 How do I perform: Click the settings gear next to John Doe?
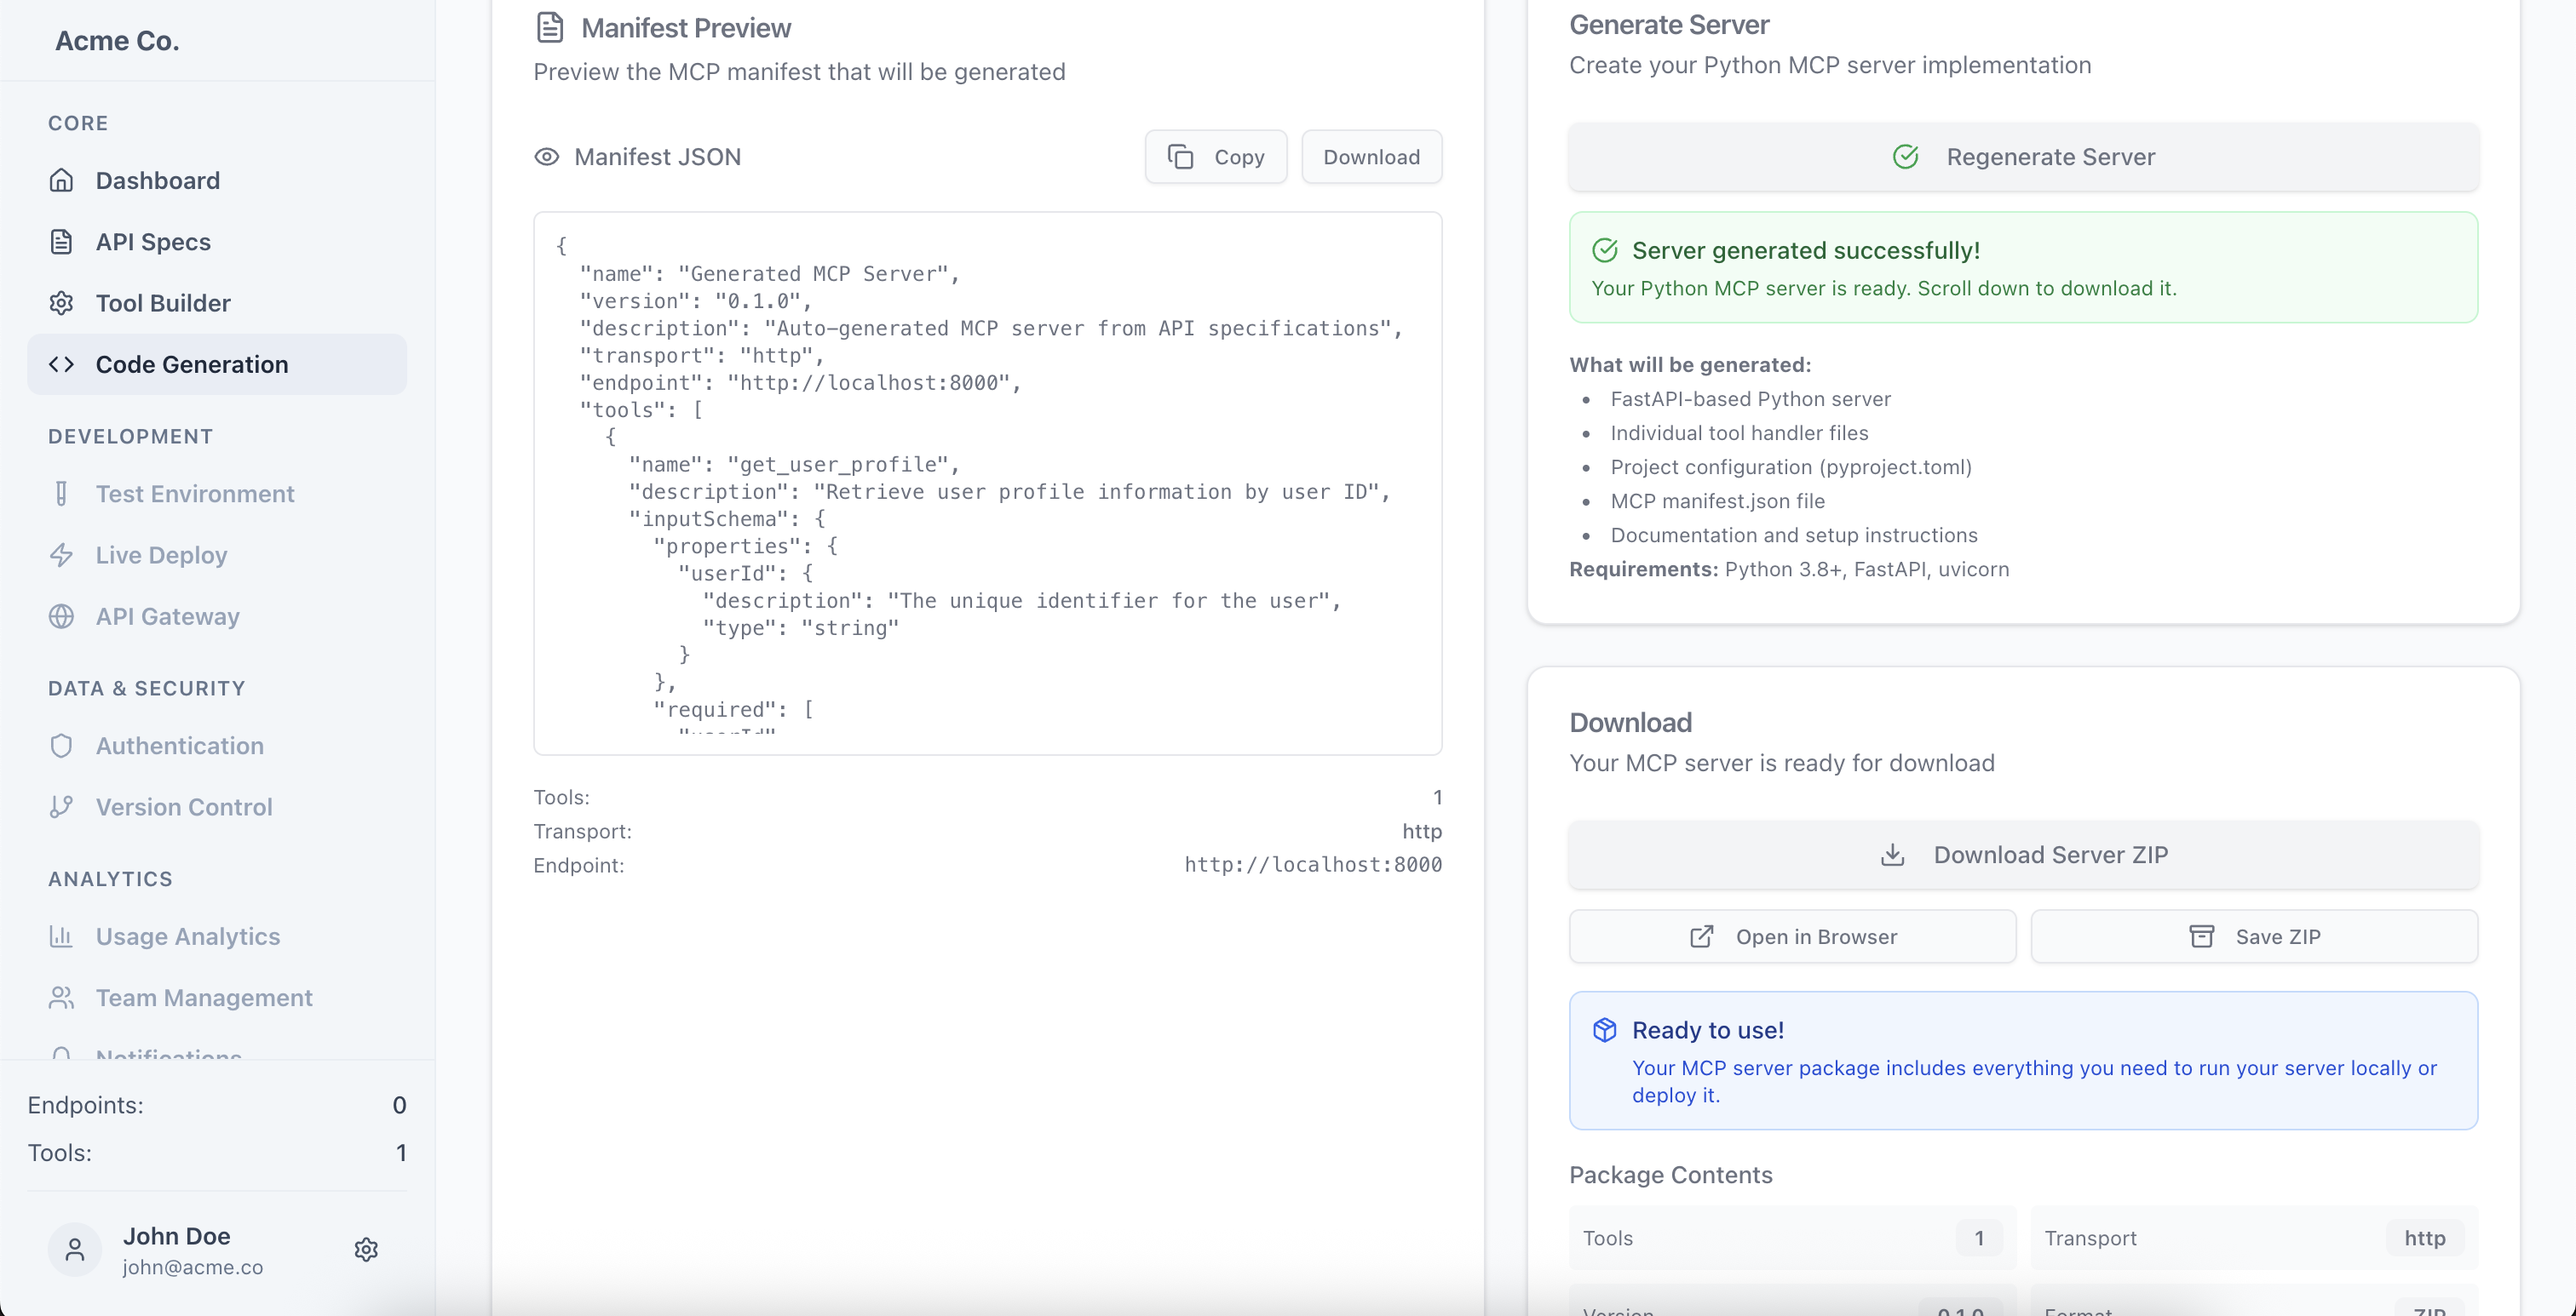pyautogui.click(x=366, y=1249)
